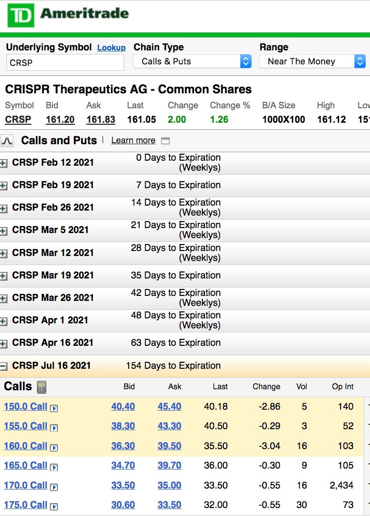The width and height of the screenshot is (370, 516).
Task: Click the arrow icon next to 175.0 Call
Action: [54, 507]
